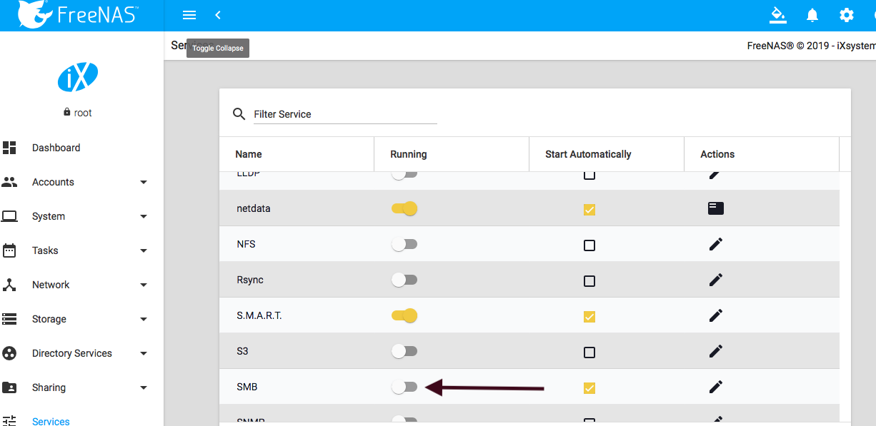Open the Accounts menu item
The height and width of the screenshot is (426, 876).
pos(53,182)
